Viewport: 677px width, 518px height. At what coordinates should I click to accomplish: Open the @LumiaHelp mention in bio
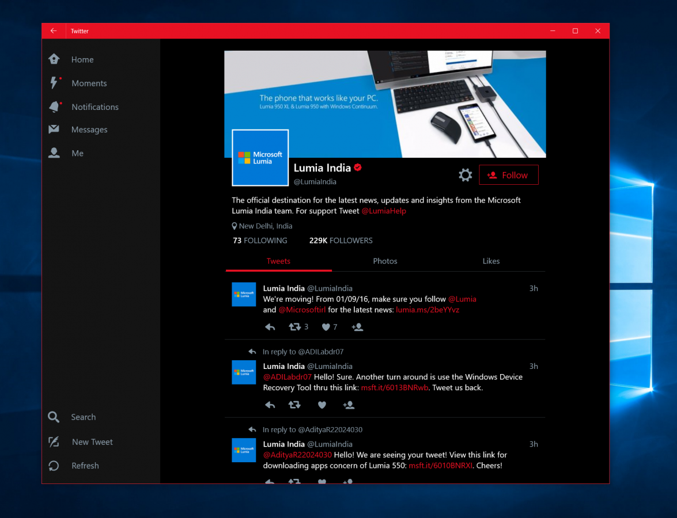pyautogui.click(x=383, y=211)
